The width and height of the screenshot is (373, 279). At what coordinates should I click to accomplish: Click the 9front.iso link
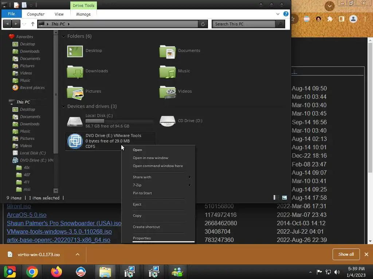click(x=19, y=206)
